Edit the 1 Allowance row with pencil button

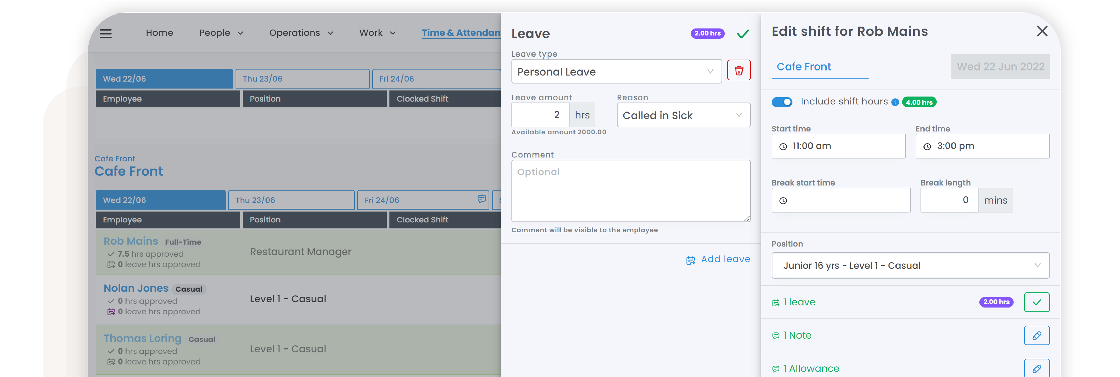pos(1036,368)
